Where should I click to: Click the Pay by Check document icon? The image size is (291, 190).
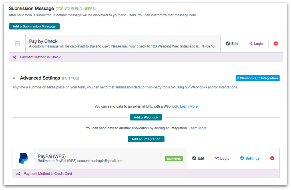[17, 44]
